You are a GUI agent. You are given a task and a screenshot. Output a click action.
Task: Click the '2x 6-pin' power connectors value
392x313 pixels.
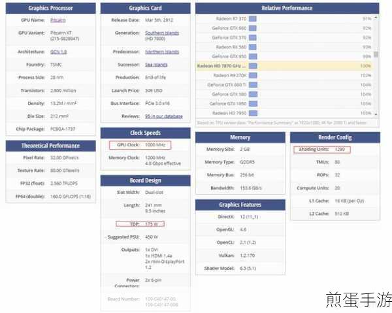[153, 280]
